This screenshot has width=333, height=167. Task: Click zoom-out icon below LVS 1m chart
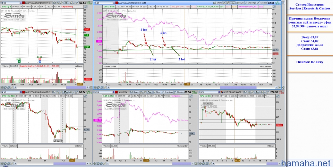click(102, 87)
